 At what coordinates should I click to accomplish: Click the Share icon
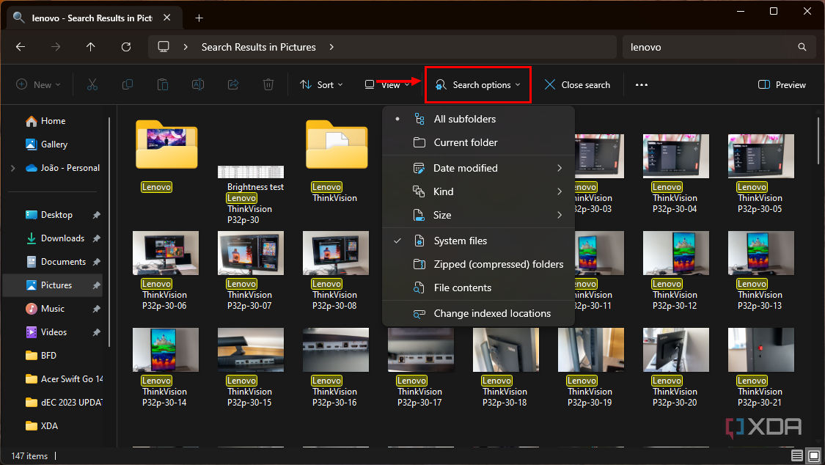(x=232, y=84)
